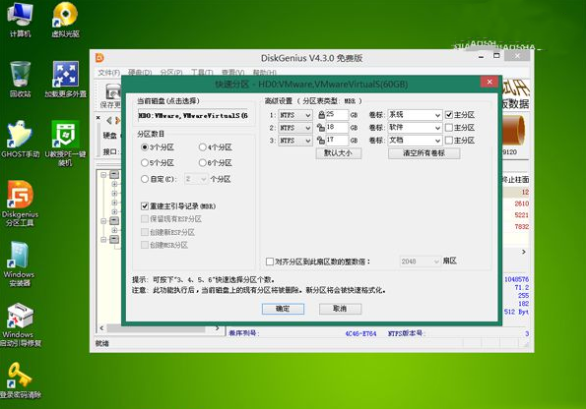Screen dimensions: 586x409
Task: Confirm with the 确定 button
Action: 283,309
